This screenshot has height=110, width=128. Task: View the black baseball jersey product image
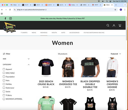coord(68,104)
